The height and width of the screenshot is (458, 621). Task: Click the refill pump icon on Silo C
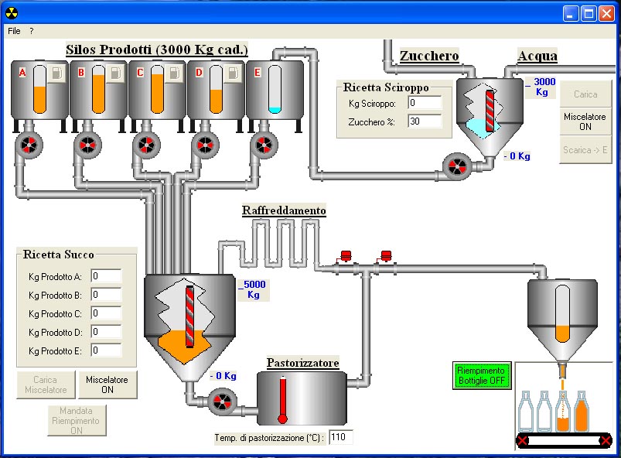pos(174,72)
